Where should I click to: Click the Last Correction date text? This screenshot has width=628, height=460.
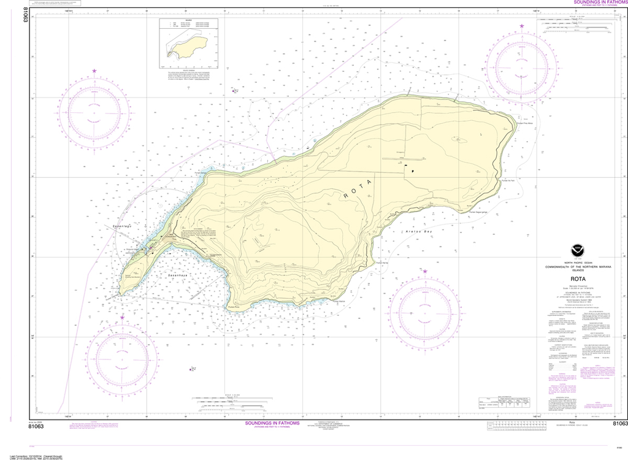pyautogui.click(x=37, y=456)
